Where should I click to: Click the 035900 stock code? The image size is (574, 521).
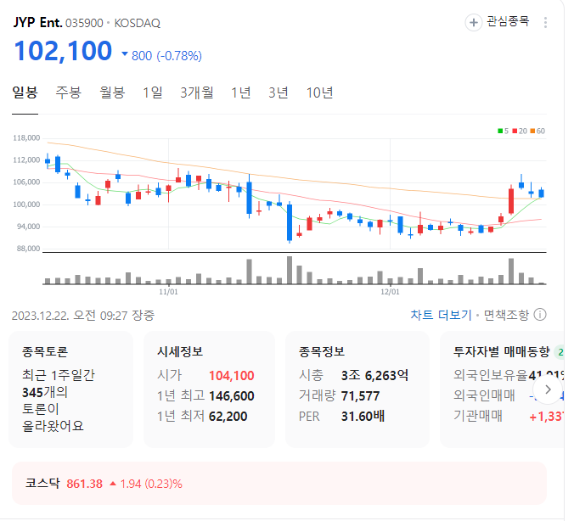click(x=84, y=24)
